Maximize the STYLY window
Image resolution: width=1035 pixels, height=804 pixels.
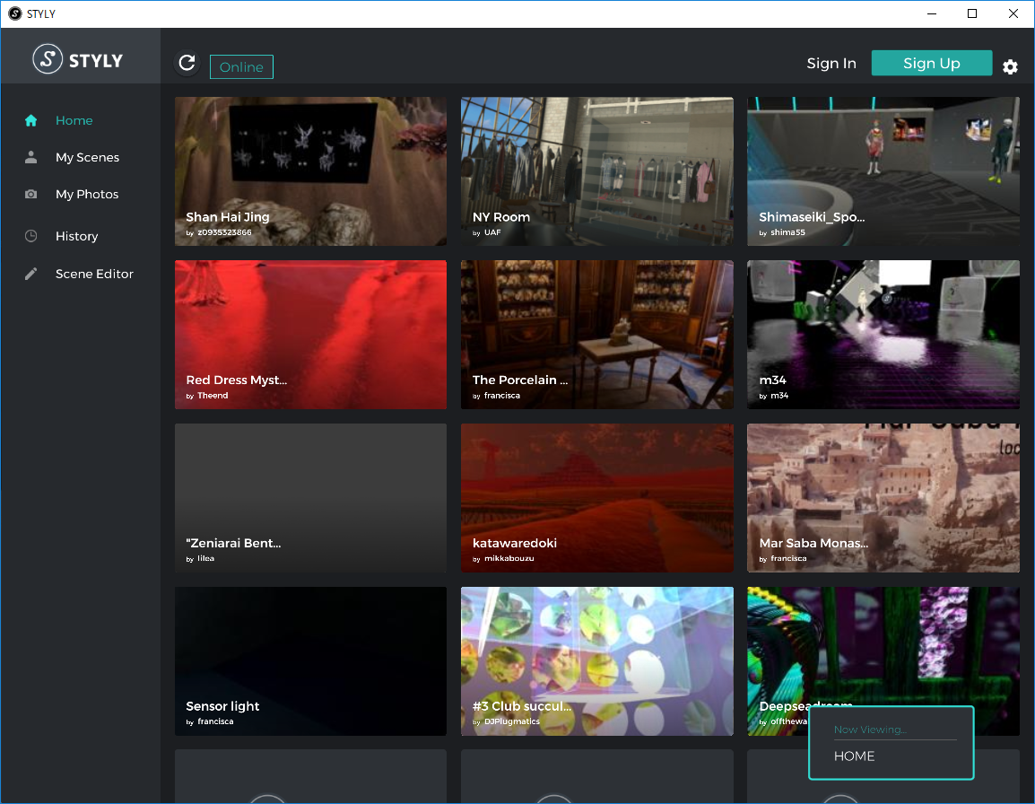(972, 13)
